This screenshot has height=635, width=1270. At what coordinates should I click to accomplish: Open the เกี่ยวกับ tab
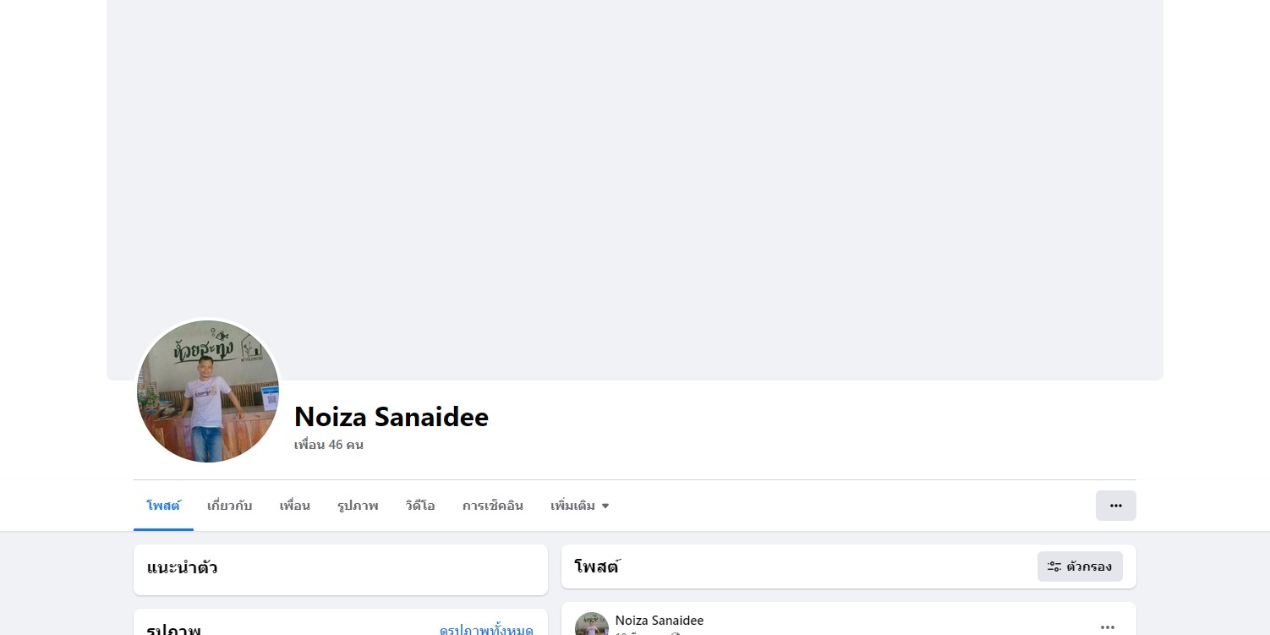tap(229, 506)
